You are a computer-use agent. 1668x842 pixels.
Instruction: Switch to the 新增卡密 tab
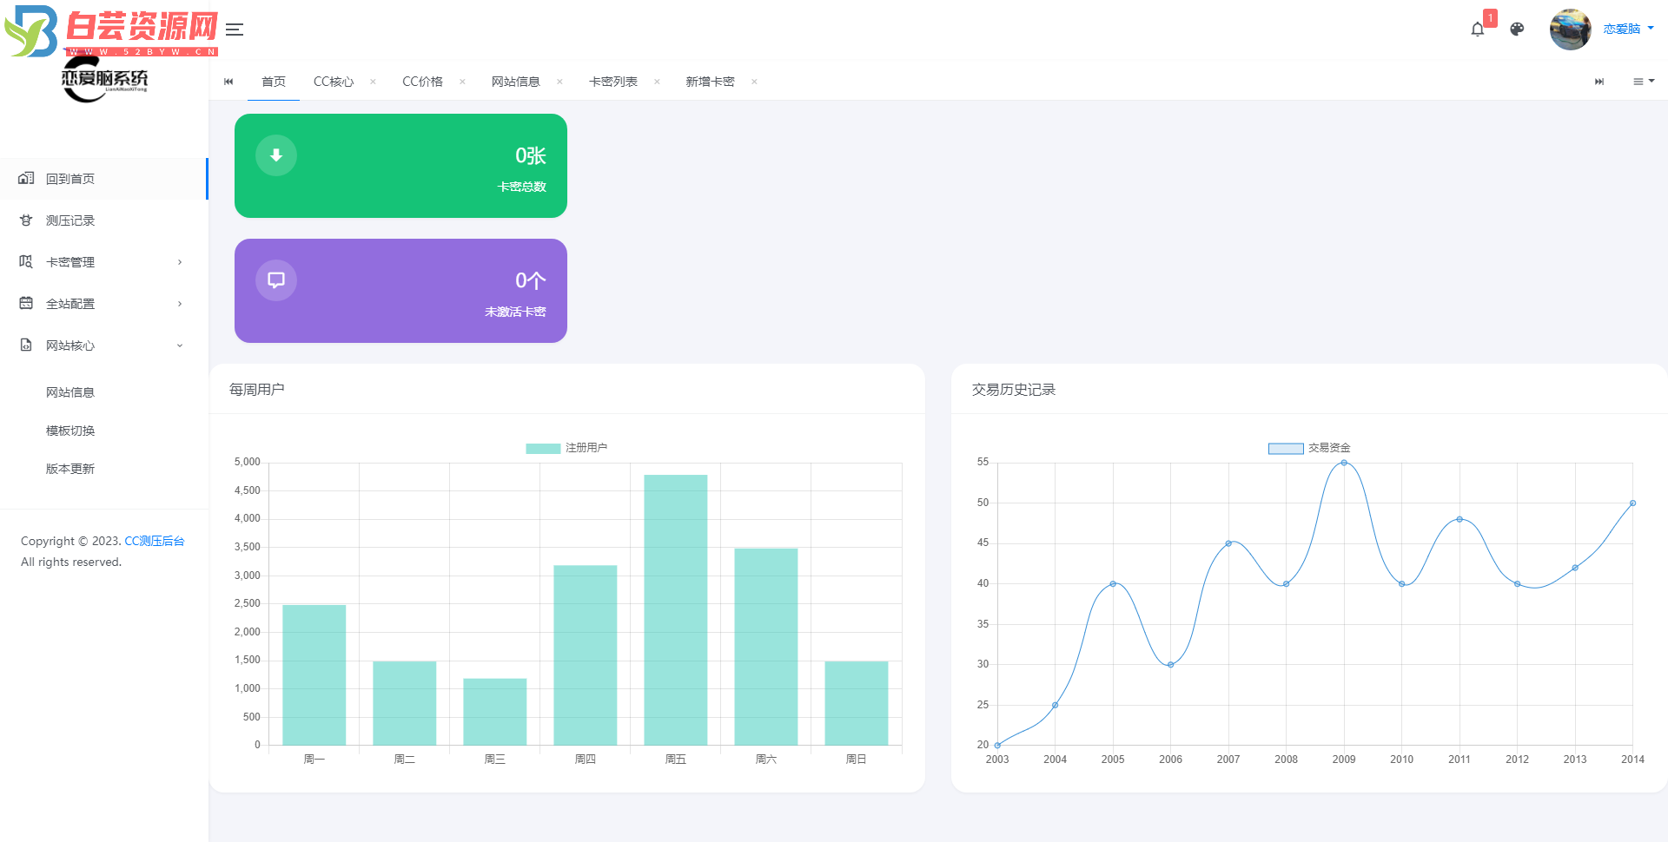(711, 82)
